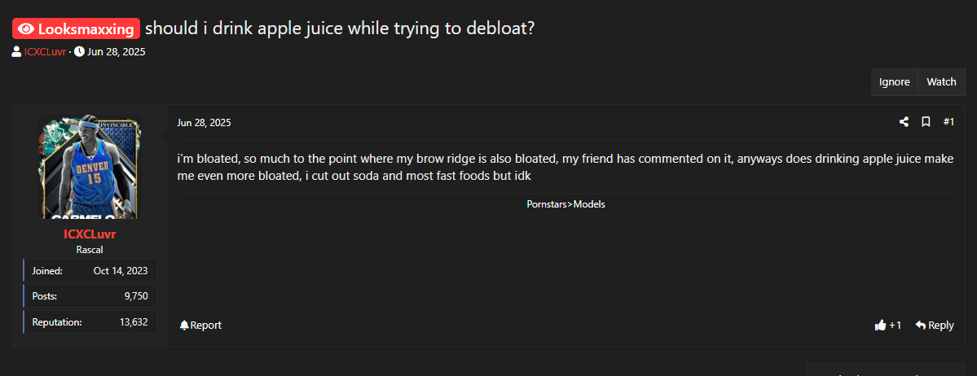Click the Reply button on the post
This screenshot has height=376, width=977.
pyautogui.click(x=935, y=325)
